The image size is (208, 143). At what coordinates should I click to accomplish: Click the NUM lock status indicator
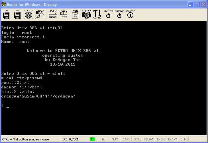click(115, 139)
